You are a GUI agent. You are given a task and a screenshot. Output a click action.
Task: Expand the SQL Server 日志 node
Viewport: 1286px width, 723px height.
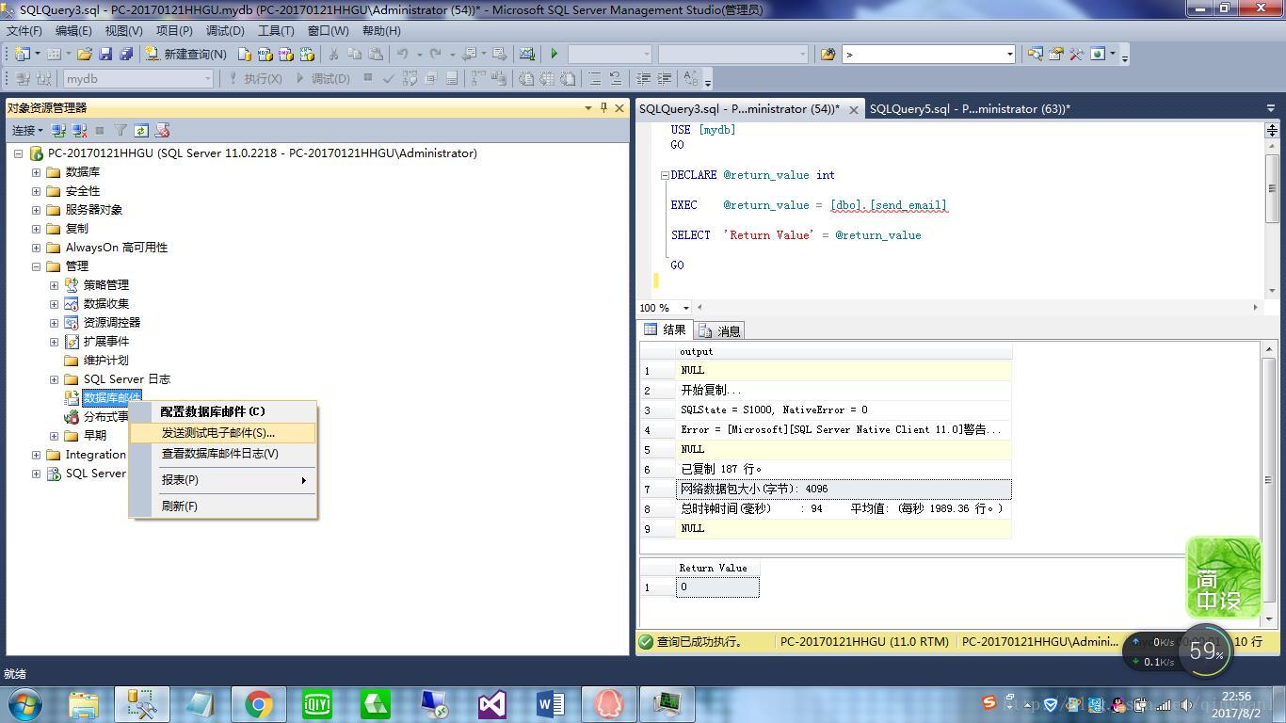point(54,379)
